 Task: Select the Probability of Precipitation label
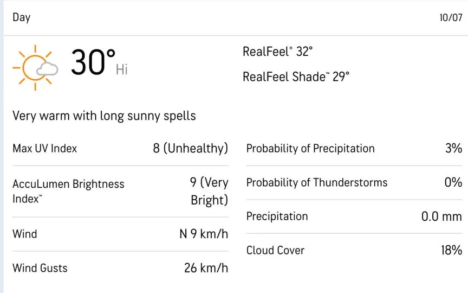point(310,148)
